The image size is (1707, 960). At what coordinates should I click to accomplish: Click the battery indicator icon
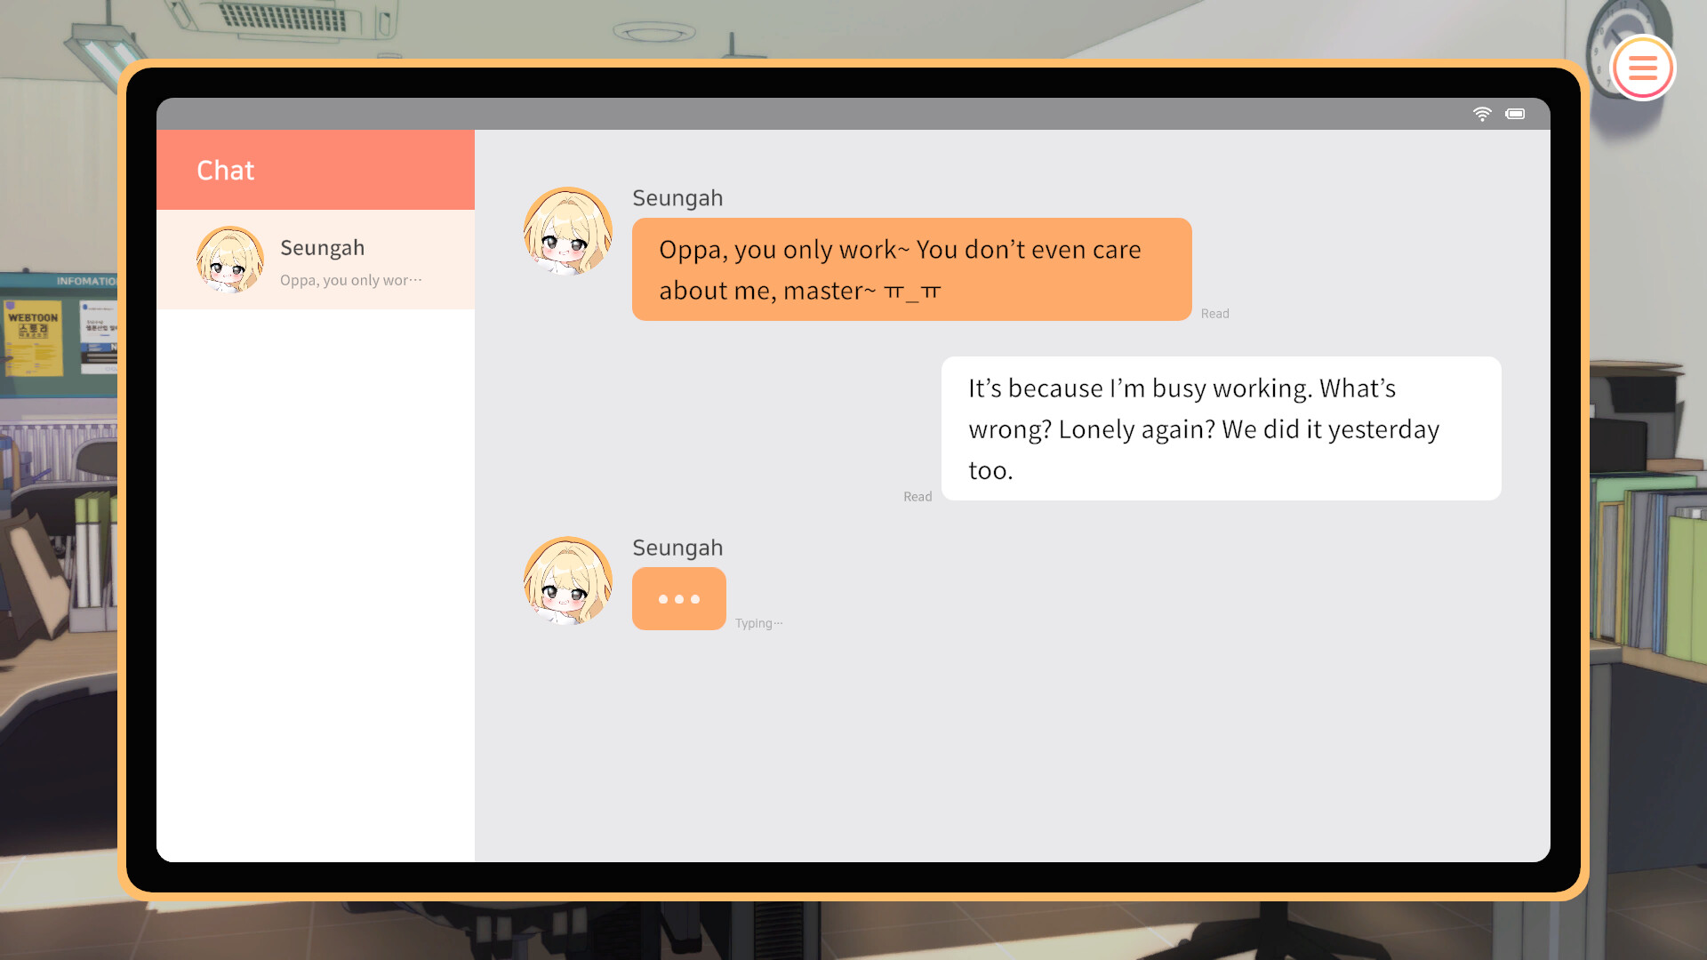coord(1516,114)
